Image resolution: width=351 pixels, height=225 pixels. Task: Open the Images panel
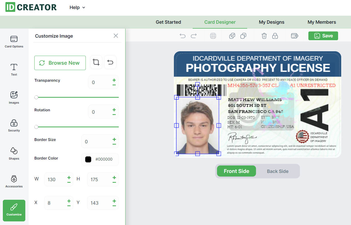14,98
